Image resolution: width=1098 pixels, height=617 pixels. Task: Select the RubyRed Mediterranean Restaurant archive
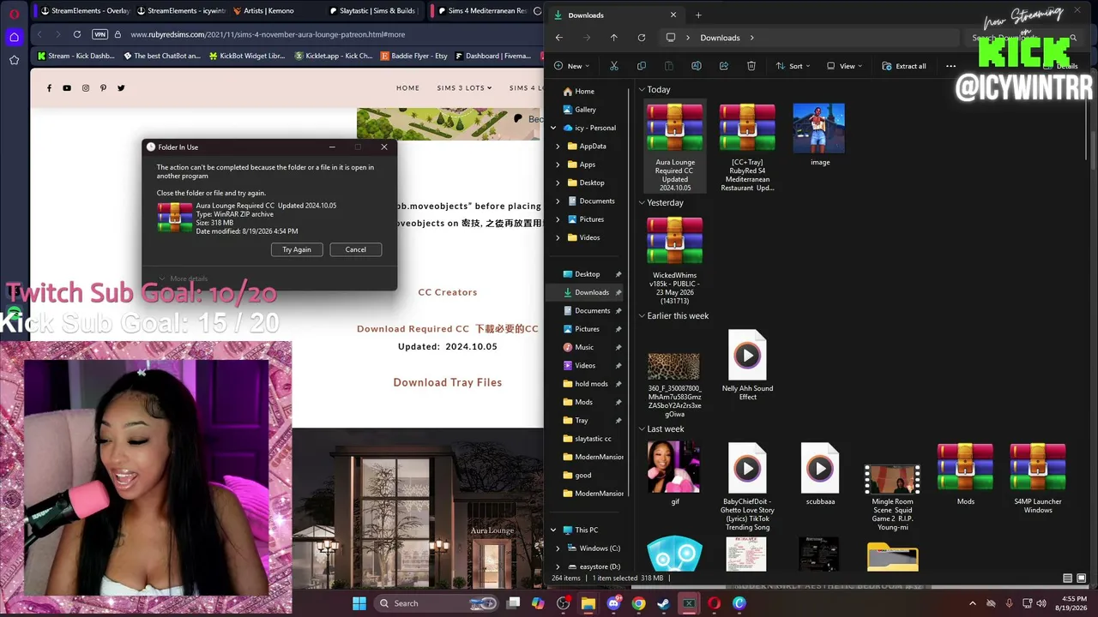pyautogui.click(x=747, y=147)
